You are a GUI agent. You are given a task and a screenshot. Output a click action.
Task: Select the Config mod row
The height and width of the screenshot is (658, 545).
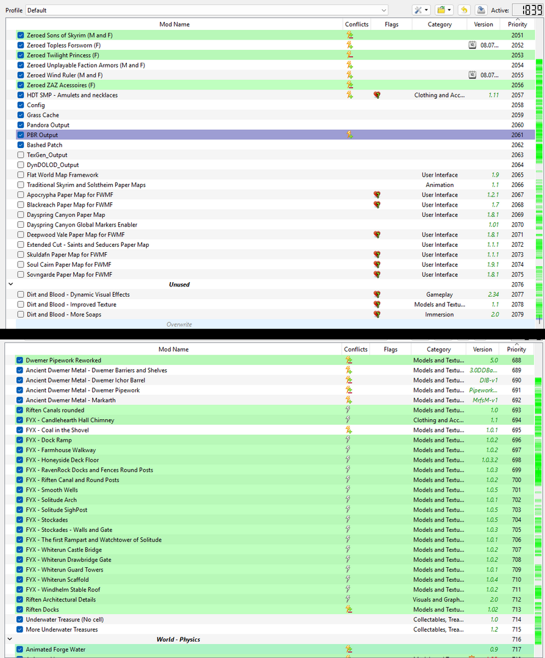[276, 105]
